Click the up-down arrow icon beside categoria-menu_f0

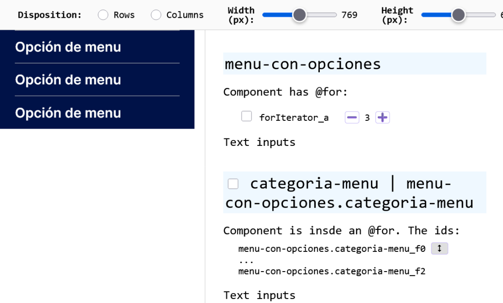pyautogui.click(x=439, y=248)
